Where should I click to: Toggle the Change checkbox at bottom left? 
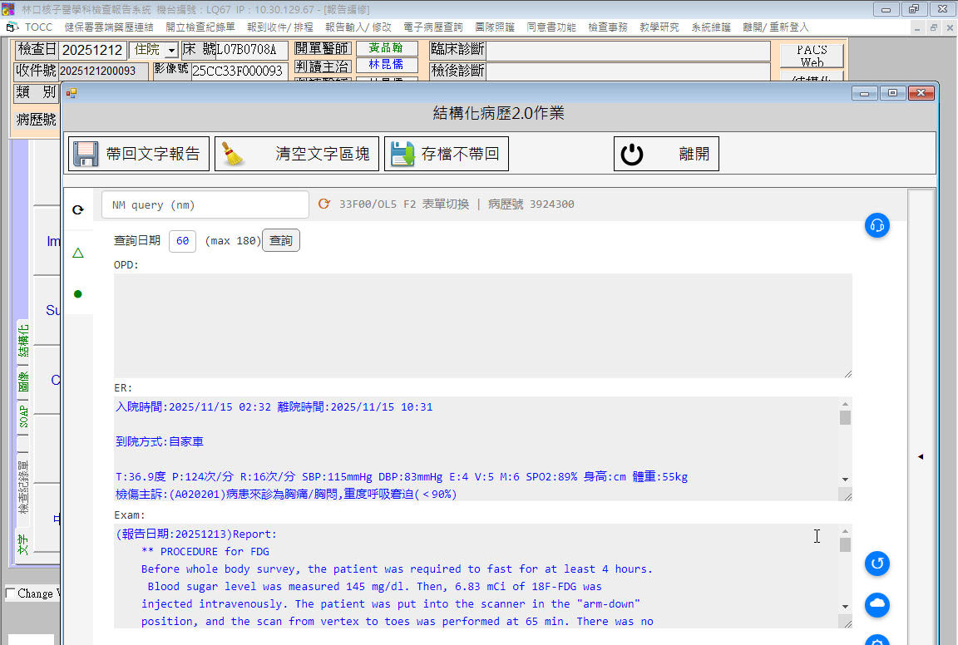(x=10, y=593)
